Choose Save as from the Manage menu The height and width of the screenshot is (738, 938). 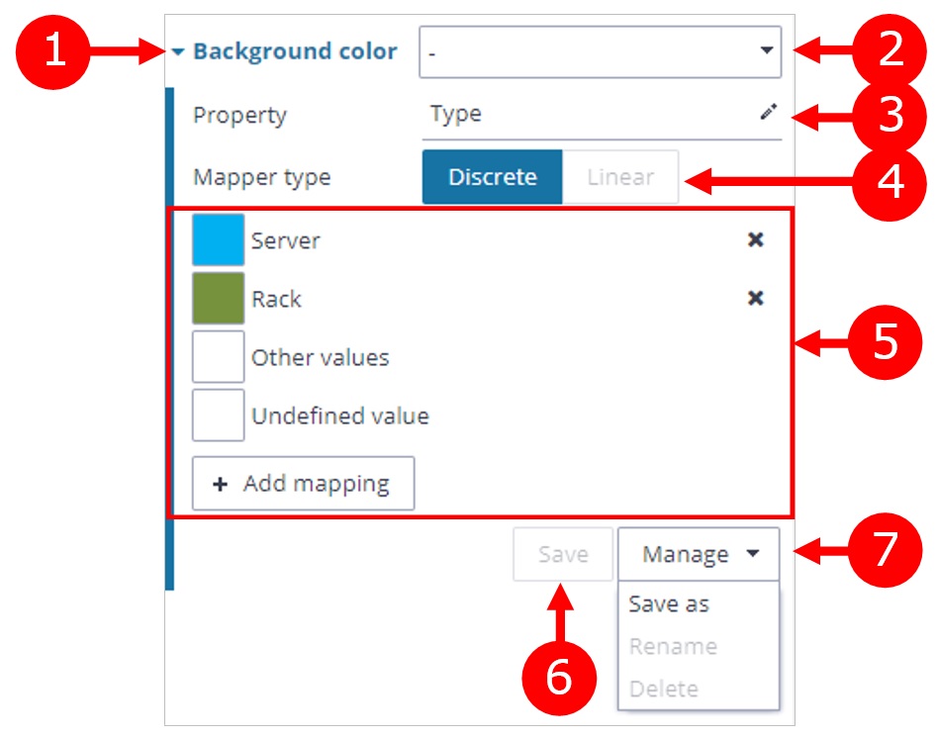coord(669,604)
